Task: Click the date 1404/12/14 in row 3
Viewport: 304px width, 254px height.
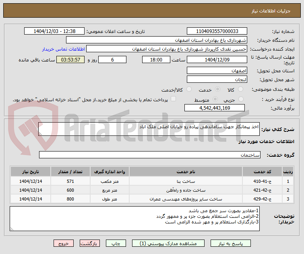Action: point(31,199)
